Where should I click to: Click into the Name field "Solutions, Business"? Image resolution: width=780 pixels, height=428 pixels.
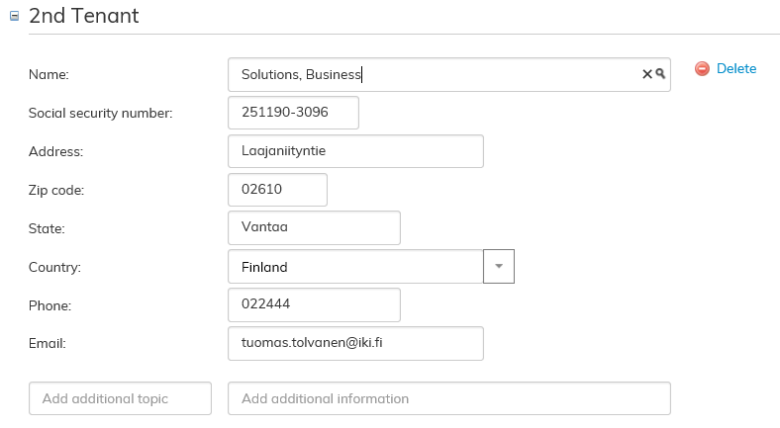tap(436, 74)
